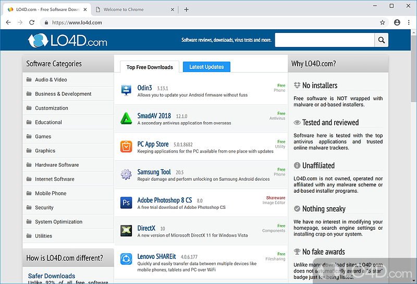The image size is (417, 284).
Task: Open the Customization category
Action: click(x=68, y=108)
